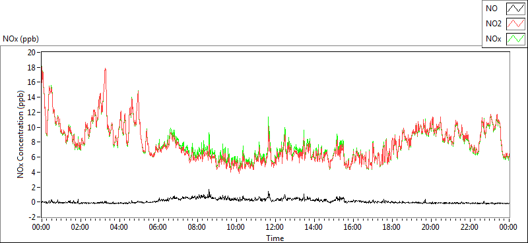Click the y-axis tick label 12
This screenshot has height=243, width=528.
tap(32, 112)
